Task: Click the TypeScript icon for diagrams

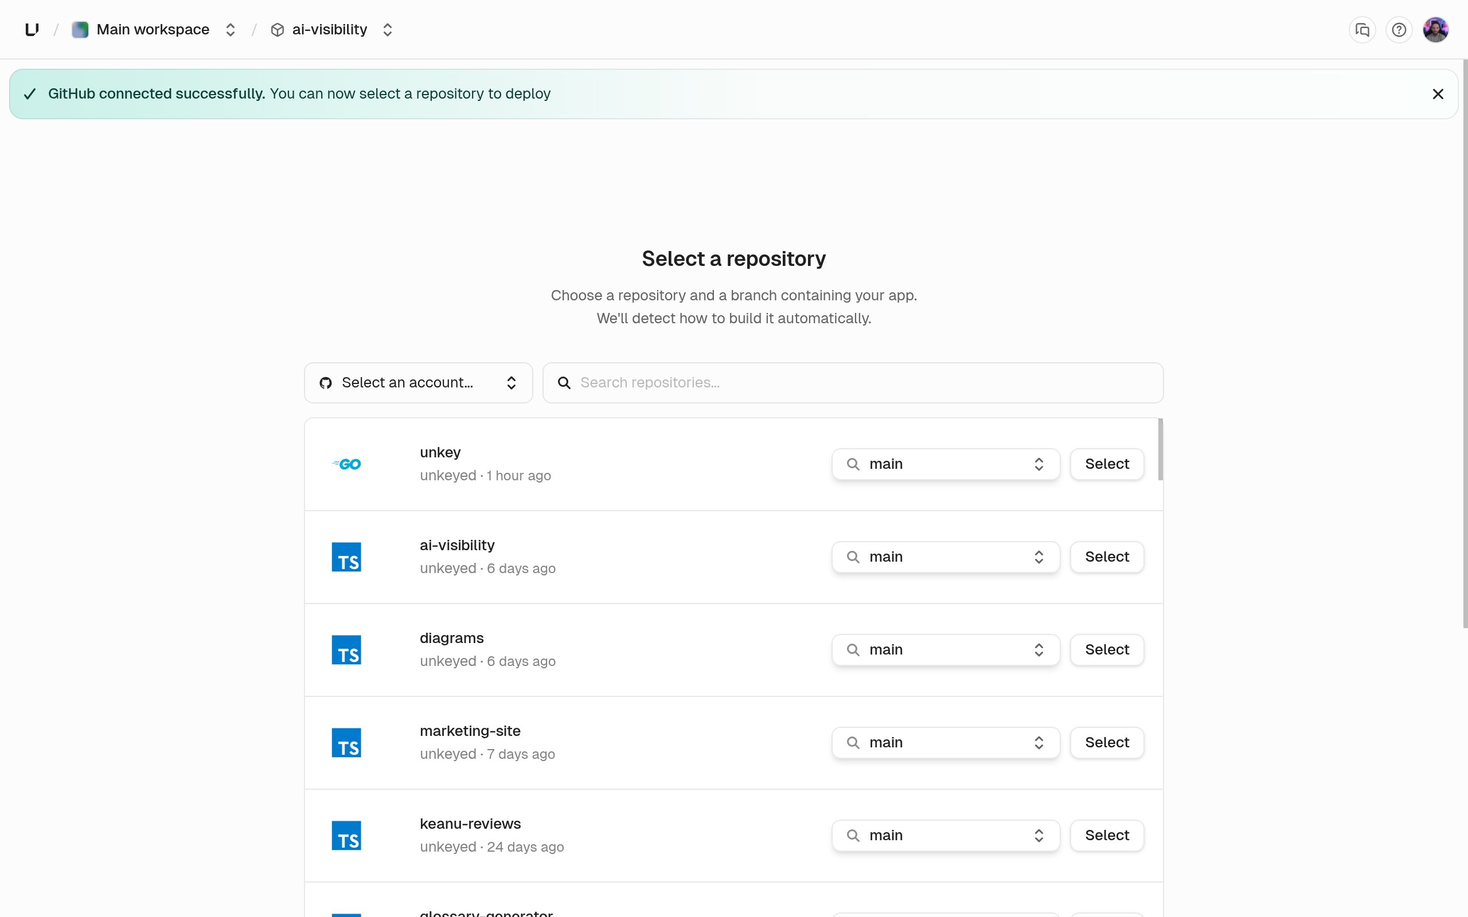Action: click(346, 649)
